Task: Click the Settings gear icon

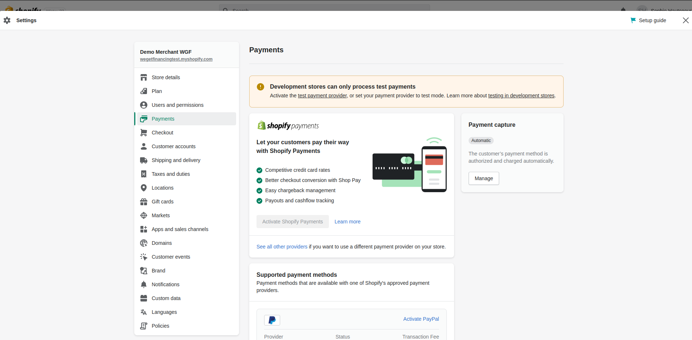Action: [7, 20]
